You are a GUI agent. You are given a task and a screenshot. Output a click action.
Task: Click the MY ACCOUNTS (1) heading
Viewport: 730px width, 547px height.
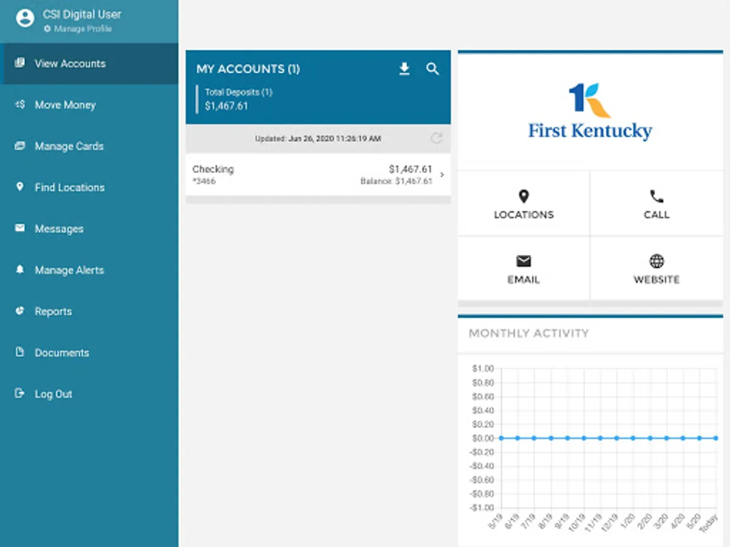(x=248, y=69)
